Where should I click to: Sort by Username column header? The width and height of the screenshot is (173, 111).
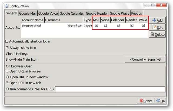(x=64, y=20)
